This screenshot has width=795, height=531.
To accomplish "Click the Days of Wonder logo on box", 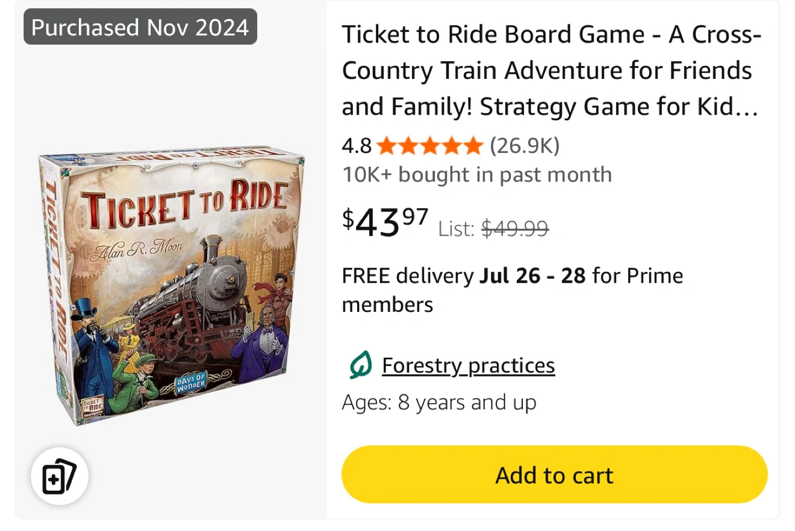I will 191,383.
